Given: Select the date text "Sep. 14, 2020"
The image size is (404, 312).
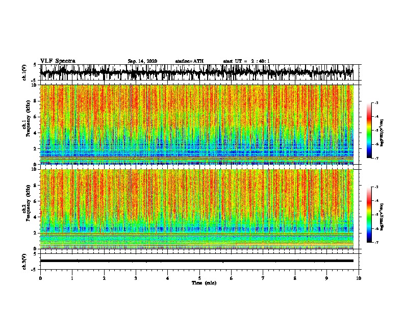Looking at the screenshot, I should [142, 61].
